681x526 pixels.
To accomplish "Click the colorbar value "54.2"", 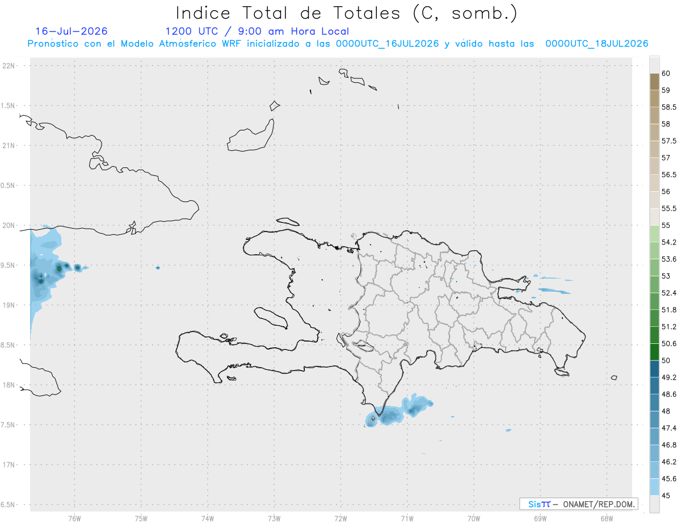I will click(669, 242).
